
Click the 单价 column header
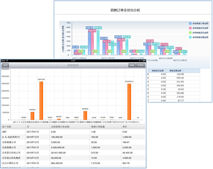tap(125, 127)
